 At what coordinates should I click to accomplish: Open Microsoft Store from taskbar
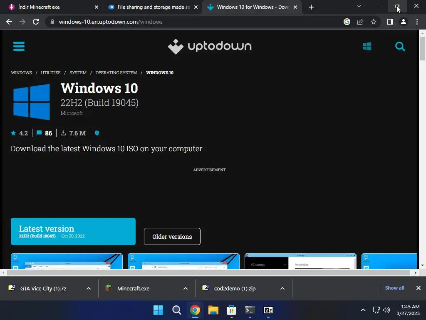tap(231, 310)
